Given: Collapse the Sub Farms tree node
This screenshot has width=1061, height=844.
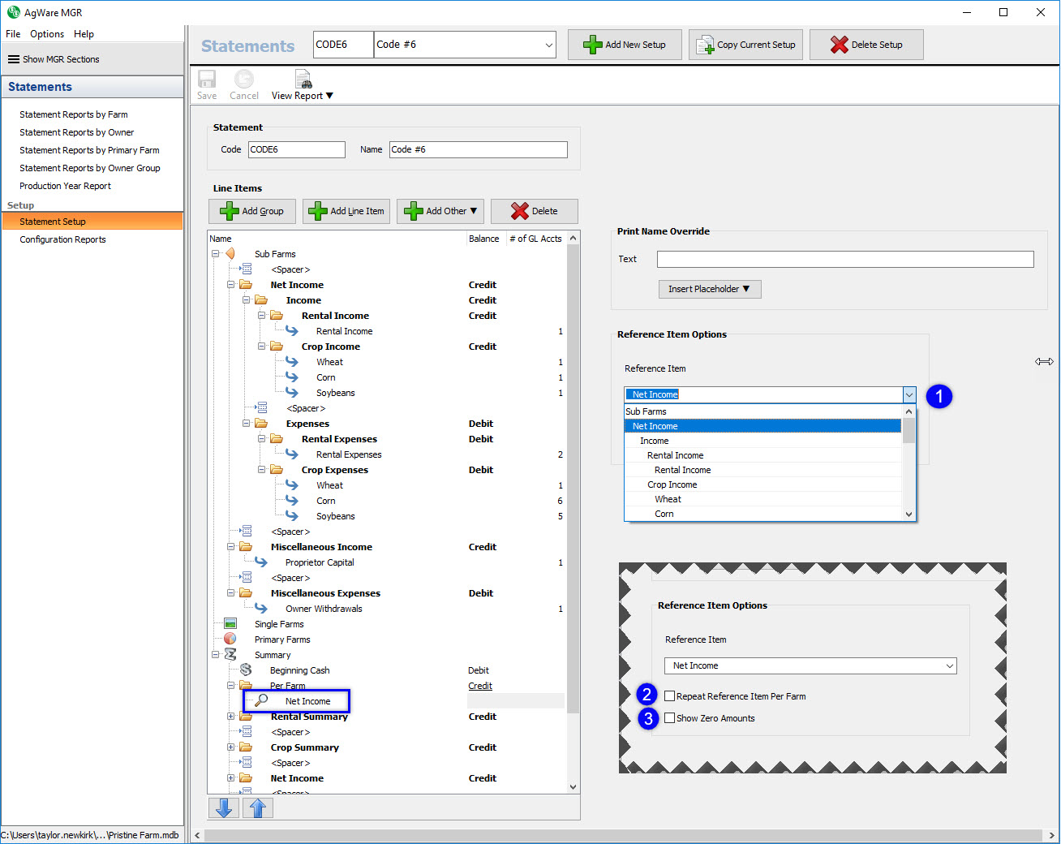Looking at the screenshot, I should pos(216,254).
